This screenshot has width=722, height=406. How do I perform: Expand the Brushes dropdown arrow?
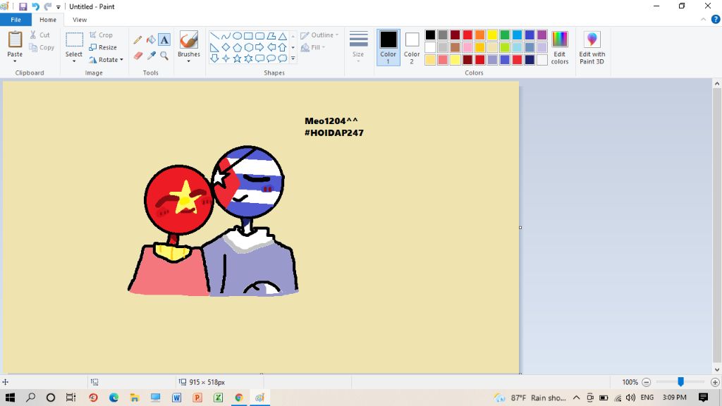[189, 61]
